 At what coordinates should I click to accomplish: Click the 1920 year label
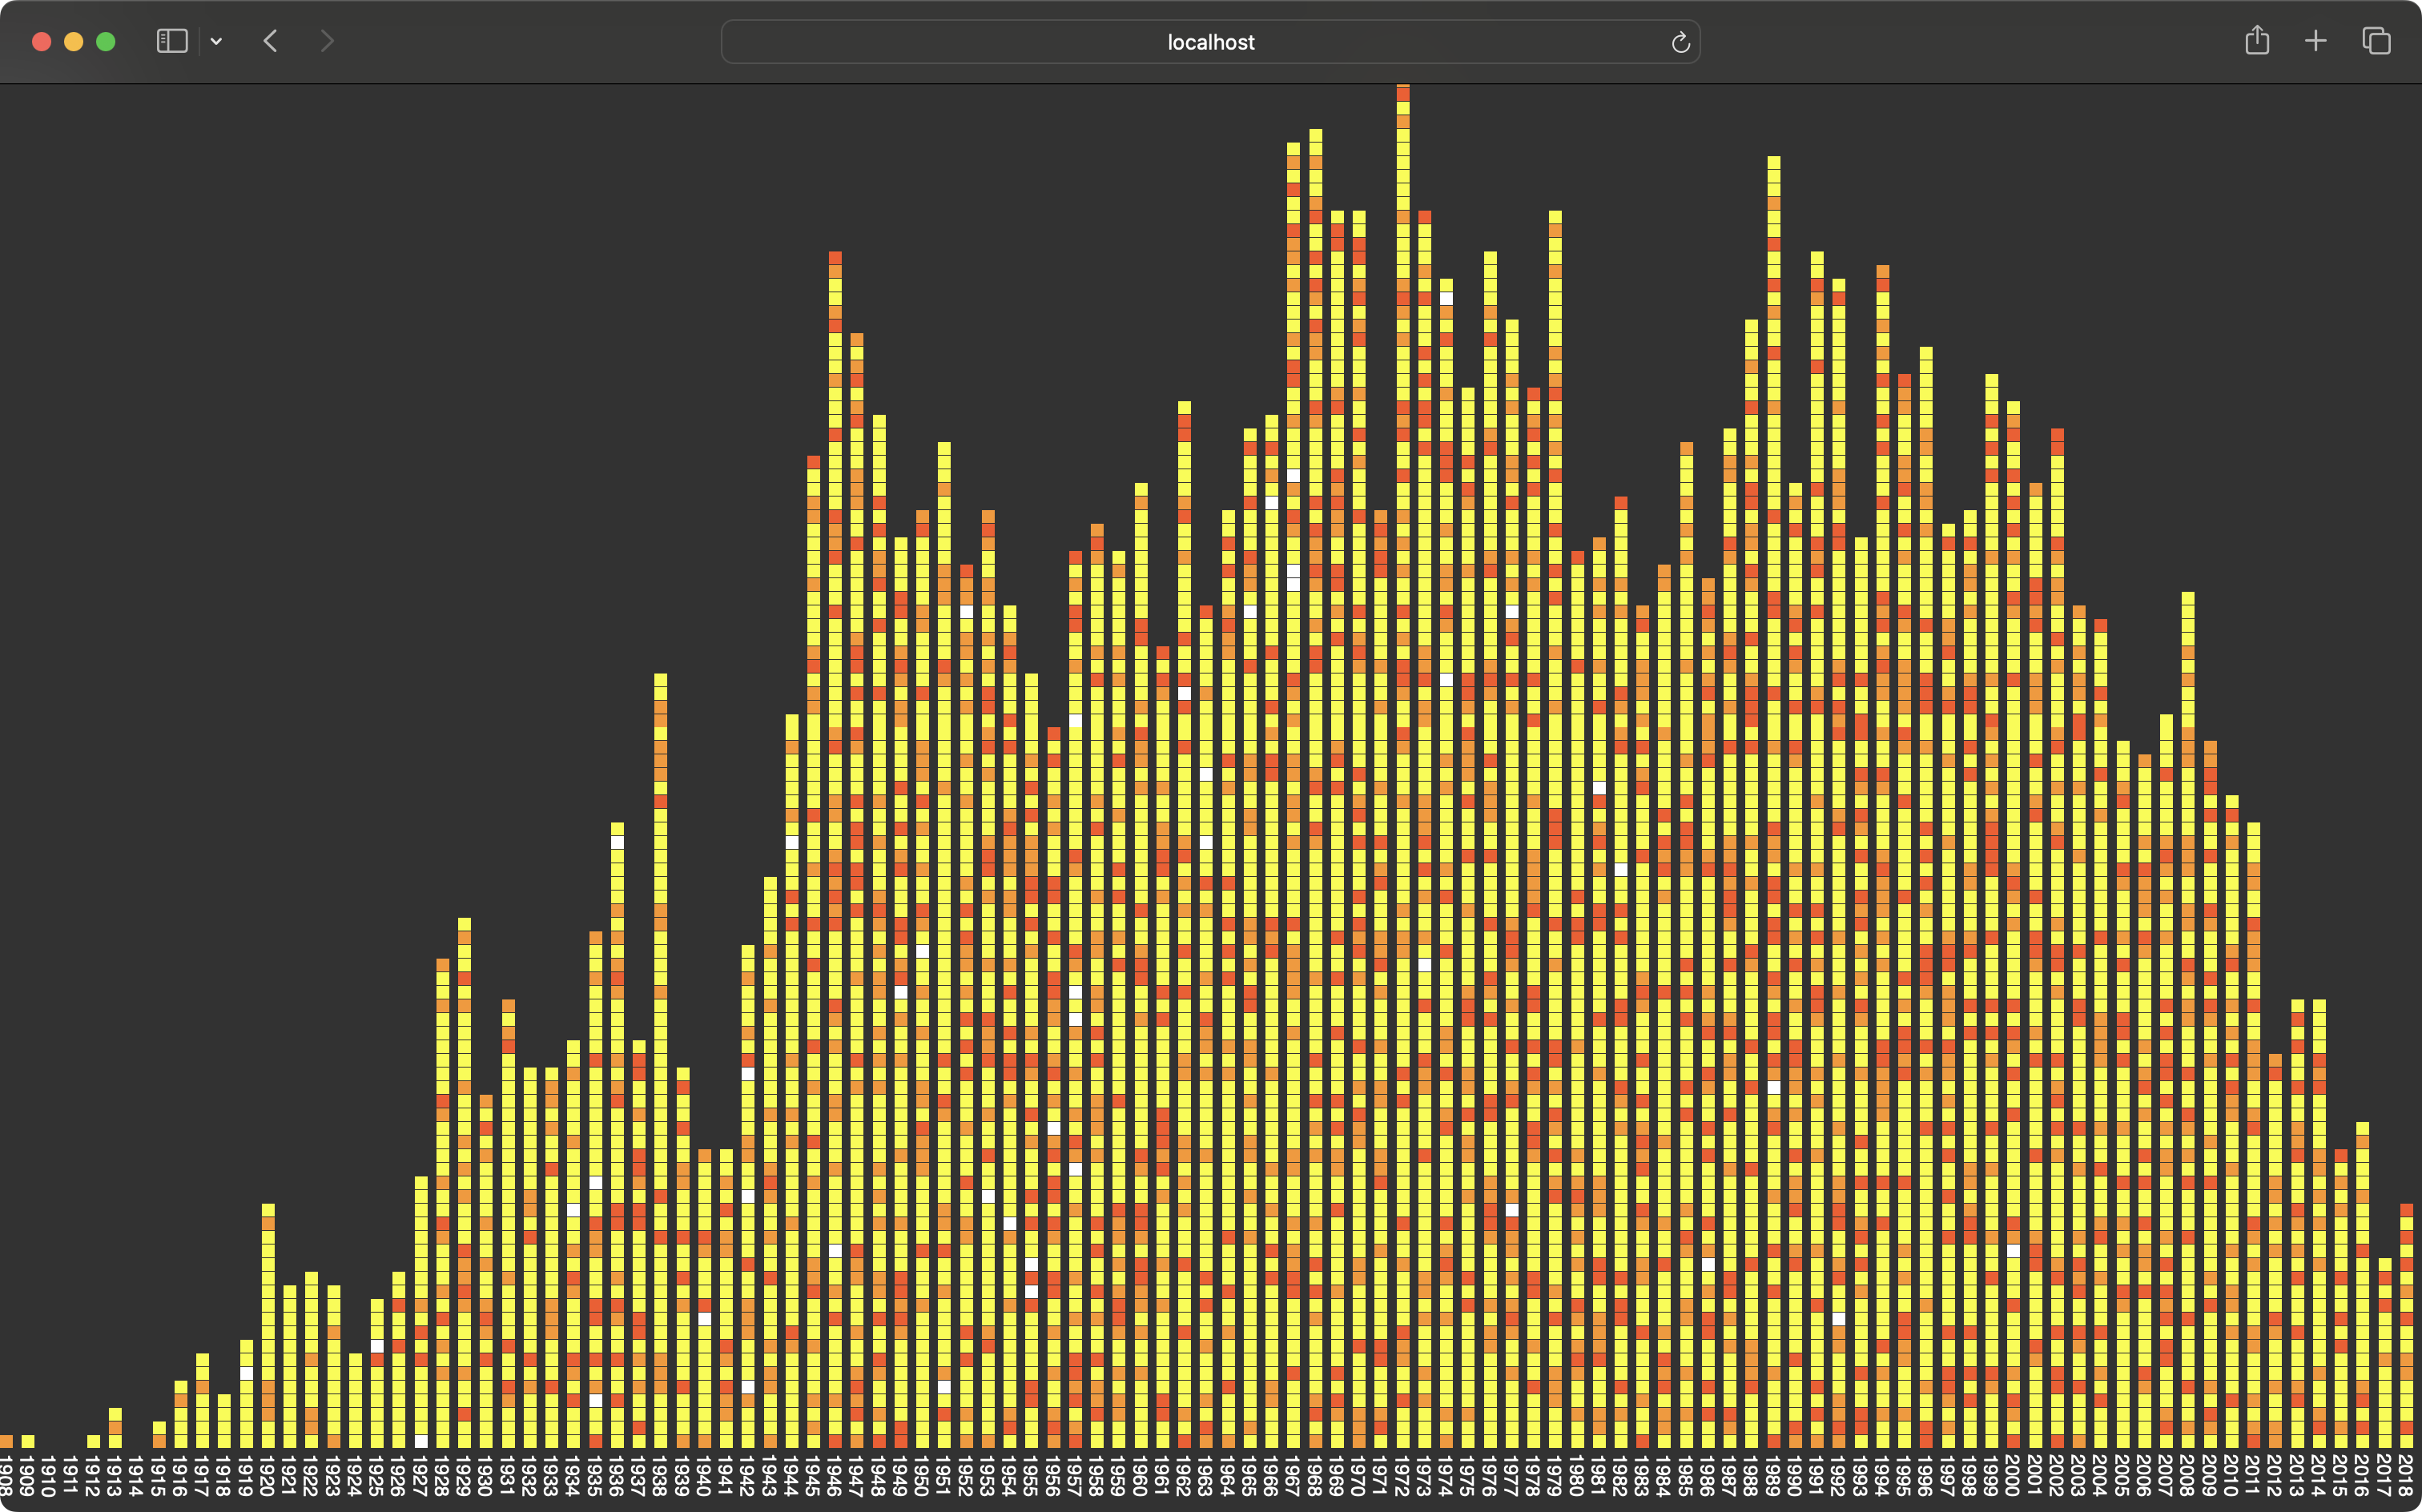tap(268, 1476)
